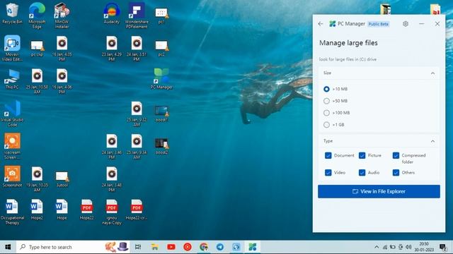453x254 pixels.
Task: Select pc clip media file
Action: point(37,49)
